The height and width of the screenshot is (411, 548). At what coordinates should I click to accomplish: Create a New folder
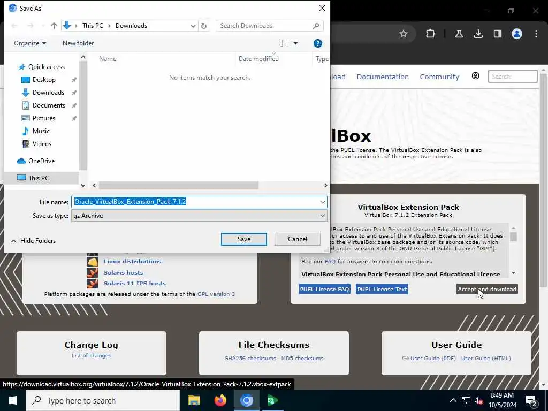tap(78, 43)
